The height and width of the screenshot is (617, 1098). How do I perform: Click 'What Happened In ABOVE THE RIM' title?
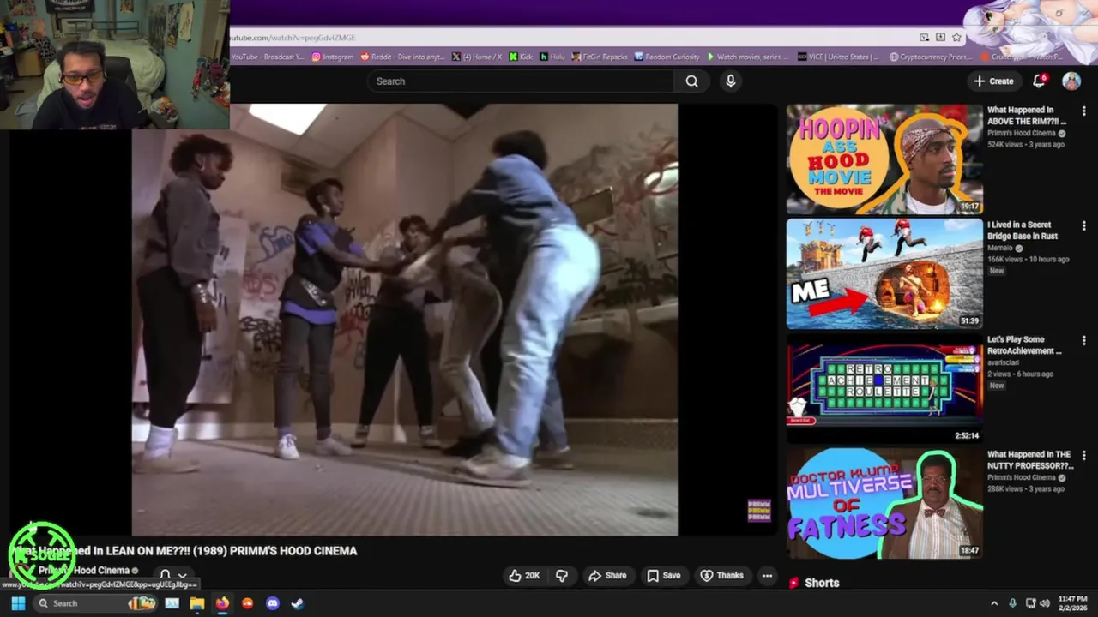tap(1027, 116)
